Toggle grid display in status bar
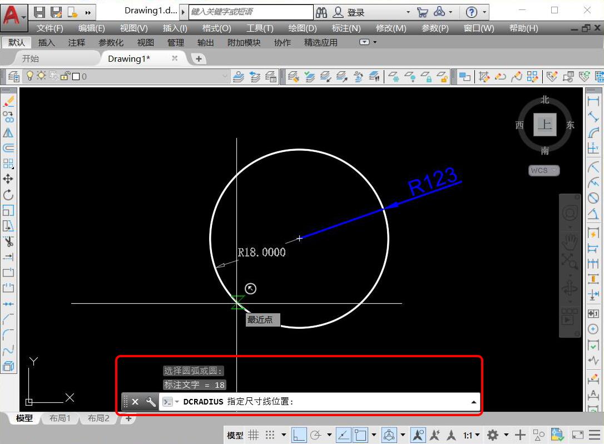Image resolution: width=604 pixels, height=444 pixels. click(x=253, y=435)
